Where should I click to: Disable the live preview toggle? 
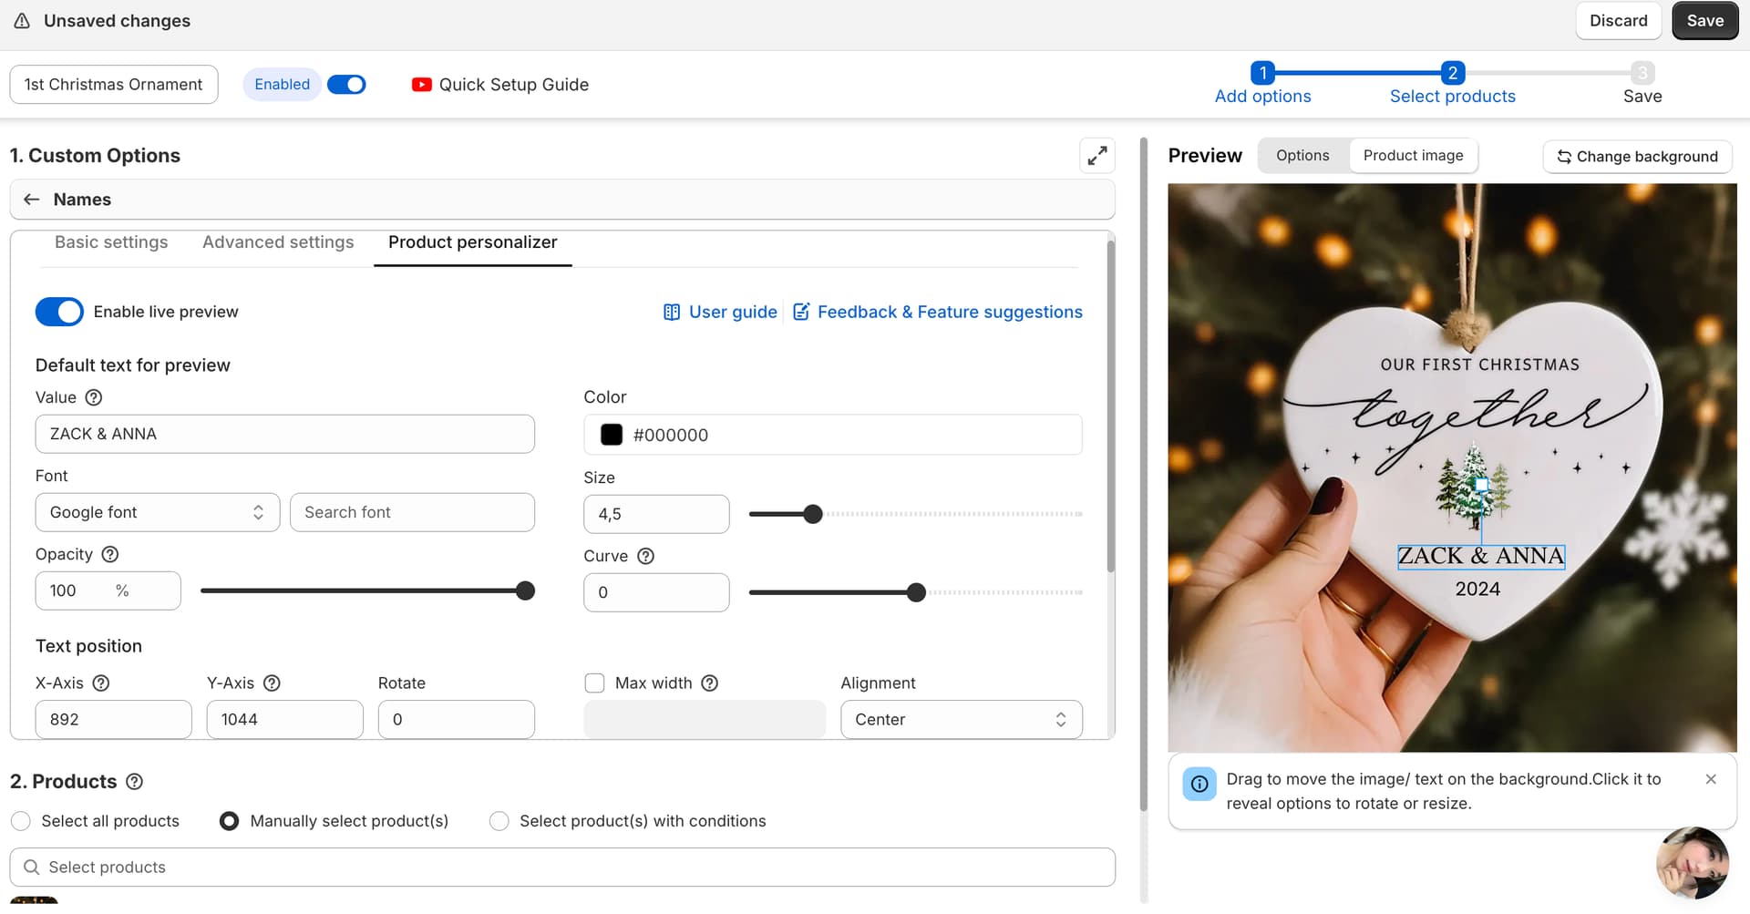[59, 312]
